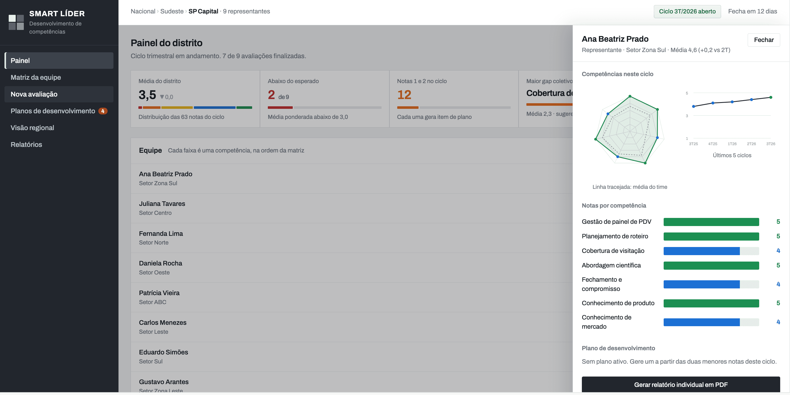Click the Conhecimento de produto score bar
The width and height of the screenshot is (790, 395).
click(x=711, y=303)
